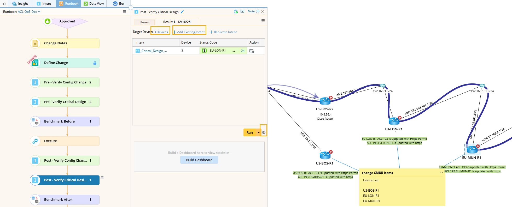Collapse the runbook pane with the double-arrow
Image resolution: width=512 pixels, height=207 pixels.
pyautogui.click(x=131, y=8)
